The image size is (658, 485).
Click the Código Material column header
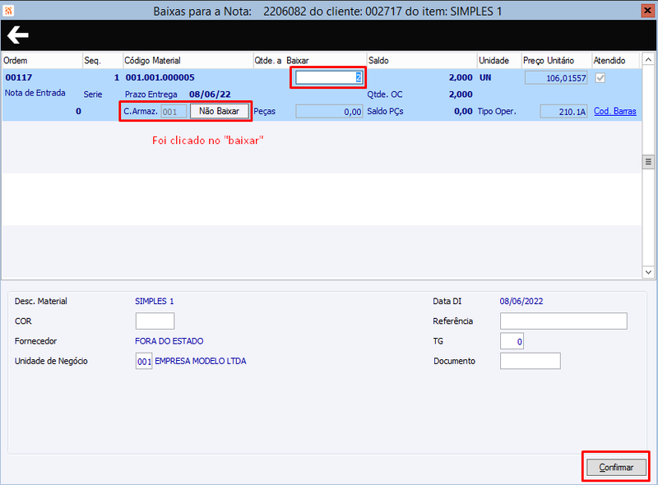[188, 60]
